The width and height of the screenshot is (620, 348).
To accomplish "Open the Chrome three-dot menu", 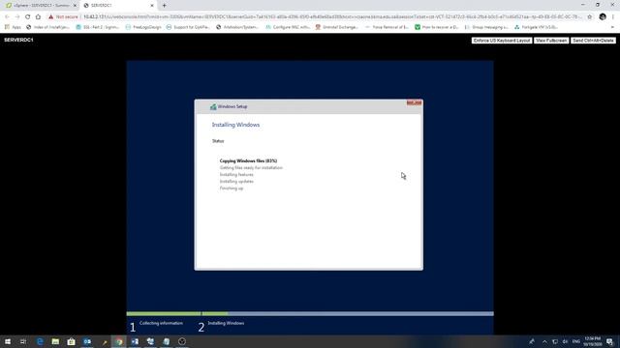I will 613,17.
